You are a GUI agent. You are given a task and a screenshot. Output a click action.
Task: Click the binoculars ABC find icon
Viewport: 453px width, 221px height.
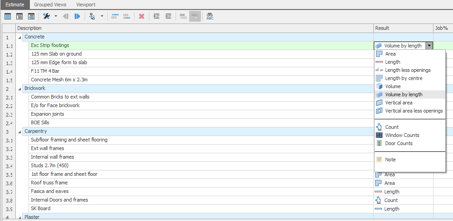click(x=210, y=16)
